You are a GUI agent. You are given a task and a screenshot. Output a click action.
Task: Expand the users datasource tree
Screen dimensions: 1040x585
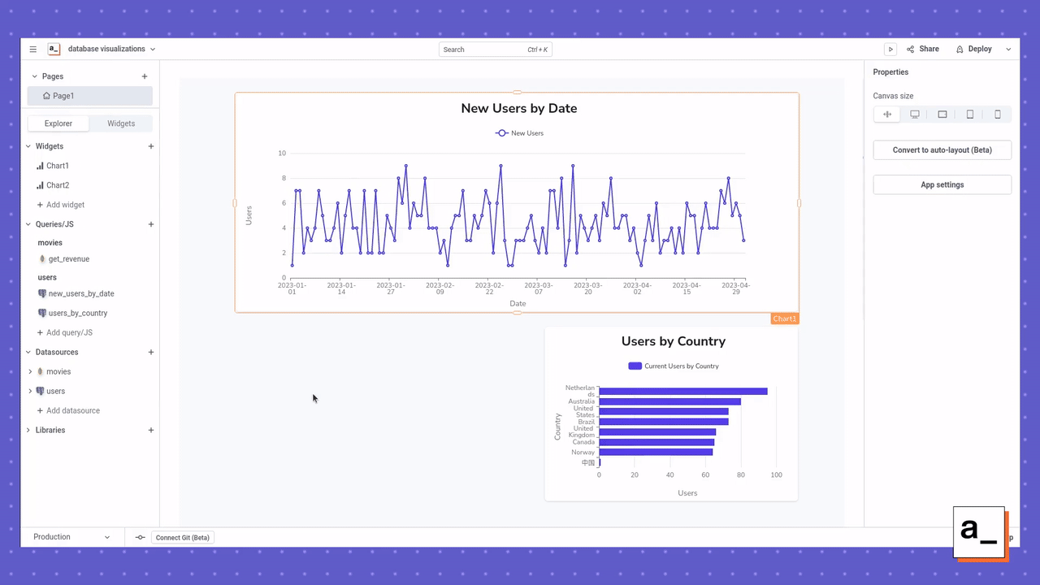coord(30,391)
